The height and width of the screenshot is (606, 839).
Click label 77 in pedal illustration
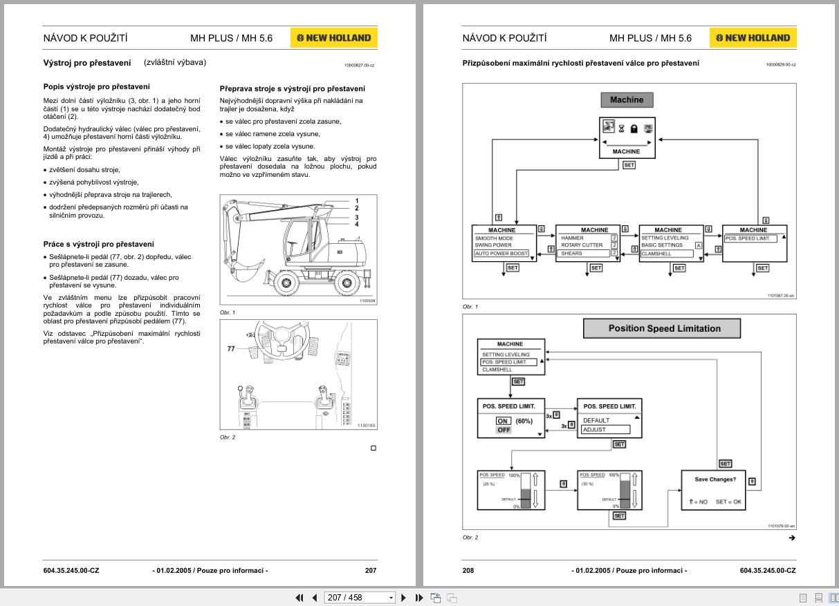[232, 349]
